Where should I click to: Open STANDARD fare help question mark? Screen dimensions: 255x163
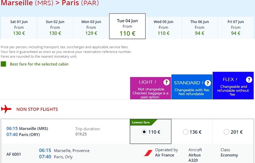(x=208, y=83)
